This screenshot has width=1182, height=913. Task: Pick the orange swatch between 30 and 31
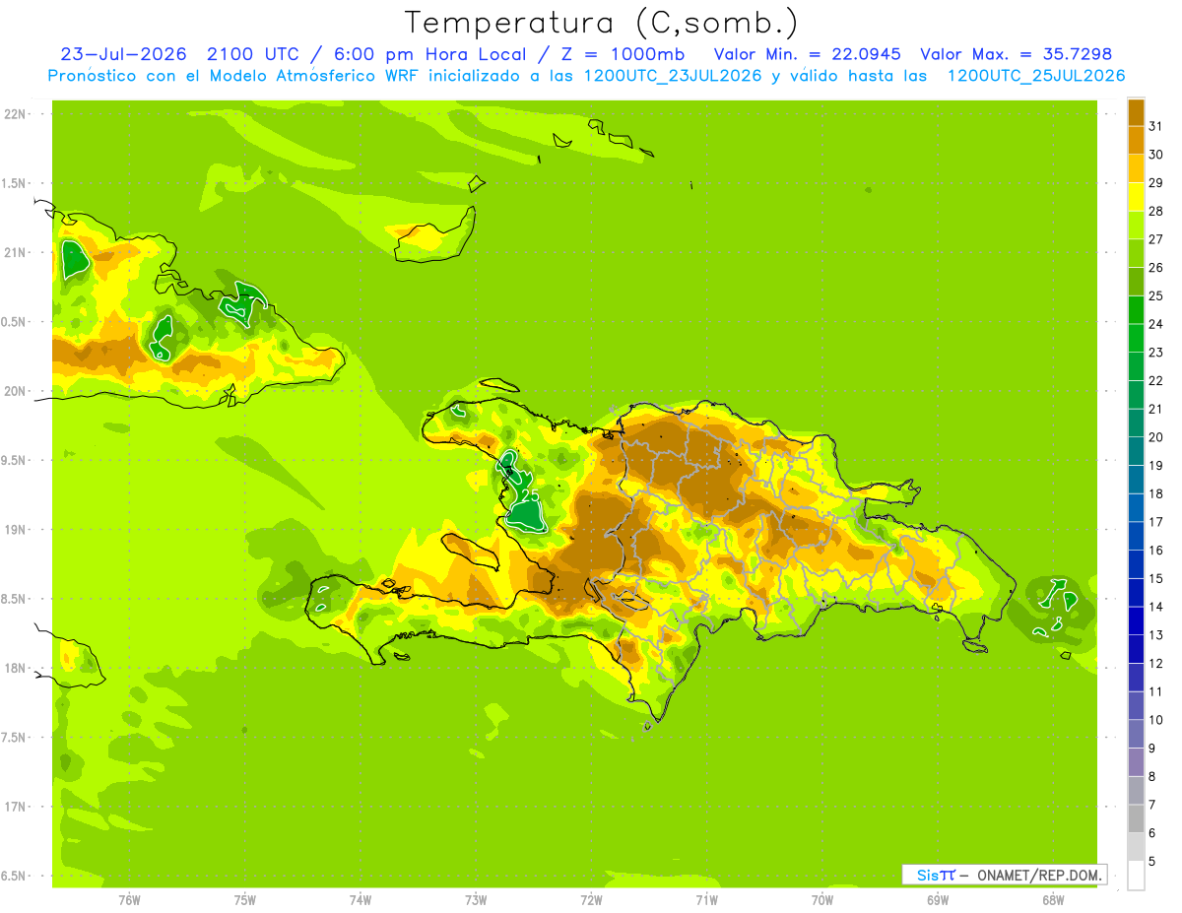(x=1136, y=140)
